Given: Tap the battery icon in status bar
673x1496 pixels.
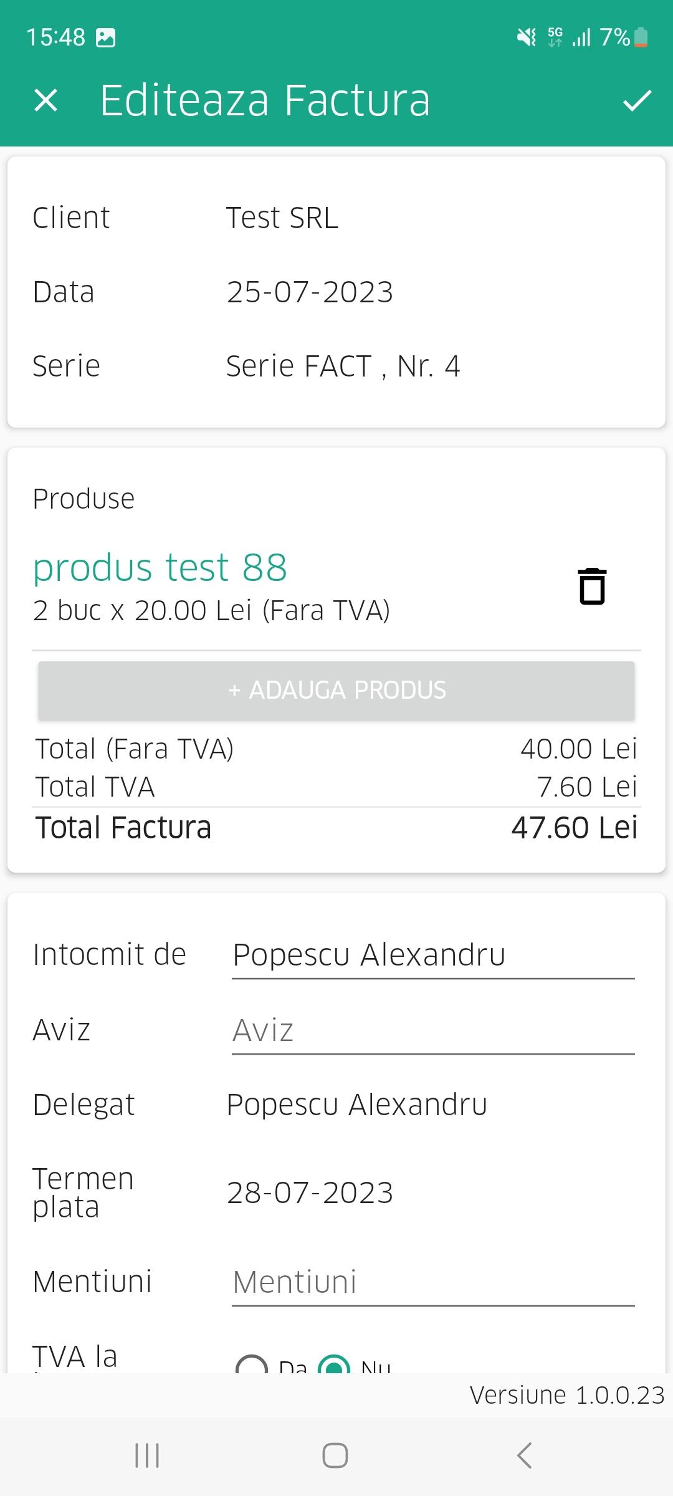Looking at the screenshot, I should tap(641, 37).
